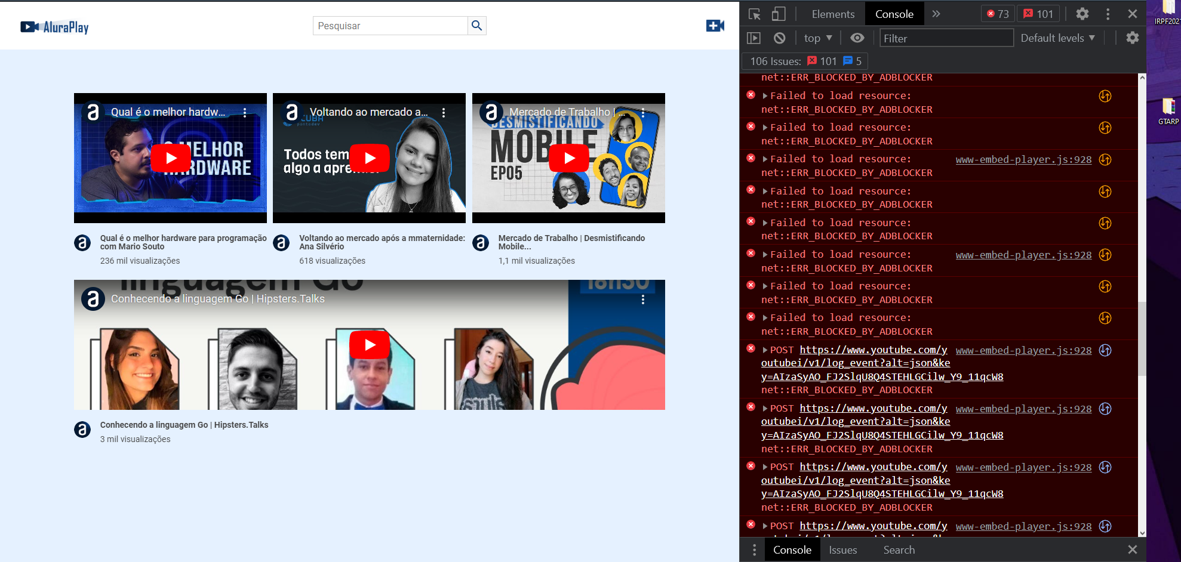
Task: Click '236 mil visualizações' text
Action: [140, 261]
